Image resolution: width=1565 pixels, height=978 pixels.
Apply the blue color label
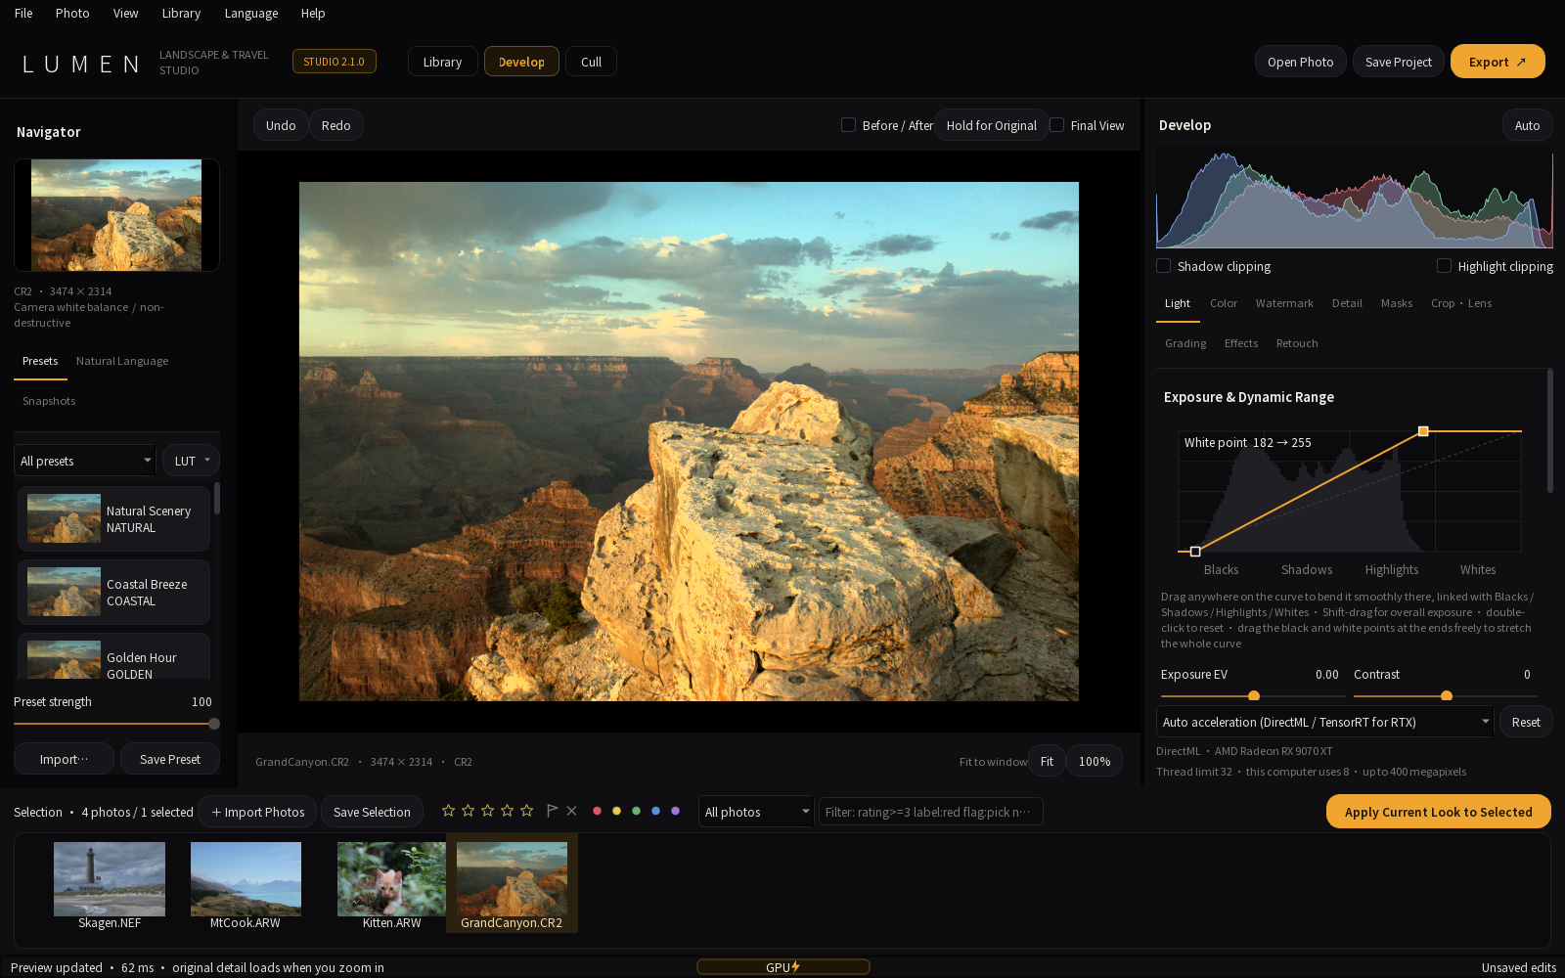(655, 811)
